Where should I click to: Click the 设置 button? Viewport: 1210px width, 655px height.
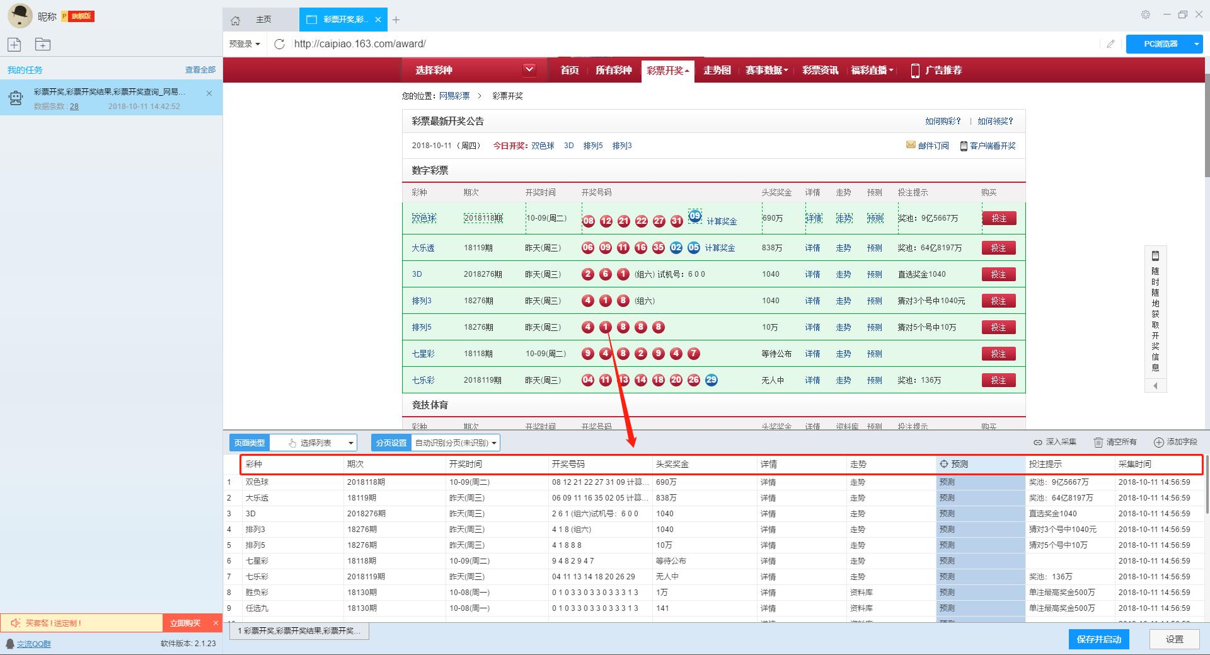pos(1174,639)
